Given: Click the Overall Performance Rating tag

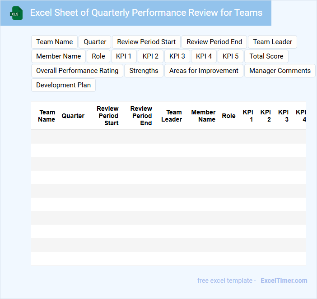Looking at the screenshot, I should 77,71.
